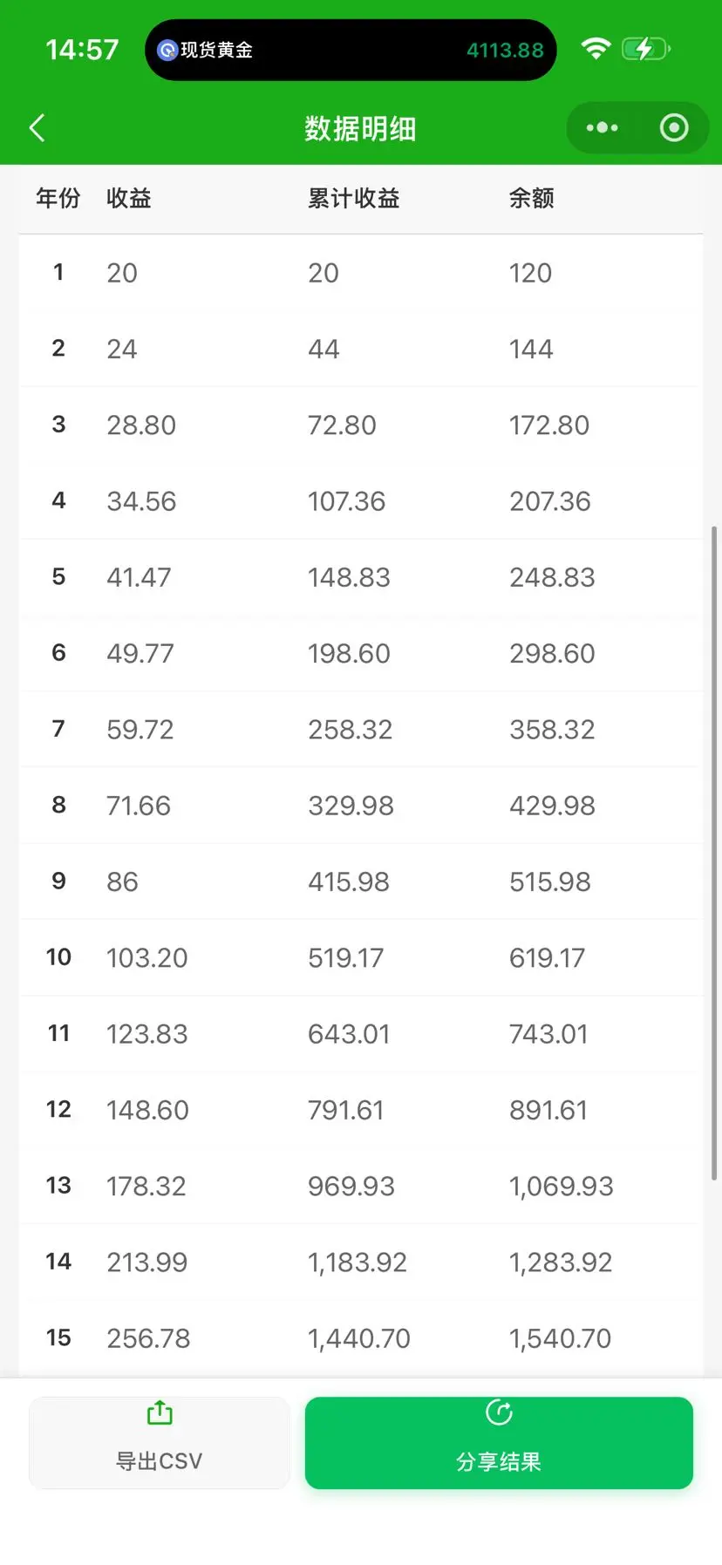The width and height of the screenshot is (722, 1565).
Task: Select the year 9 row with 86
Action: point(360,881)
